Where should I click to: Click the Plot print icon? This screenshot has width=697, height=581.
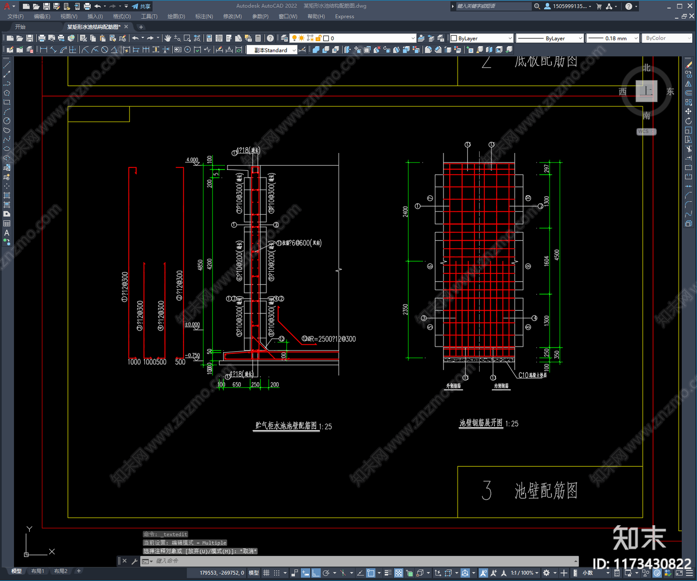tap(42, 38)
